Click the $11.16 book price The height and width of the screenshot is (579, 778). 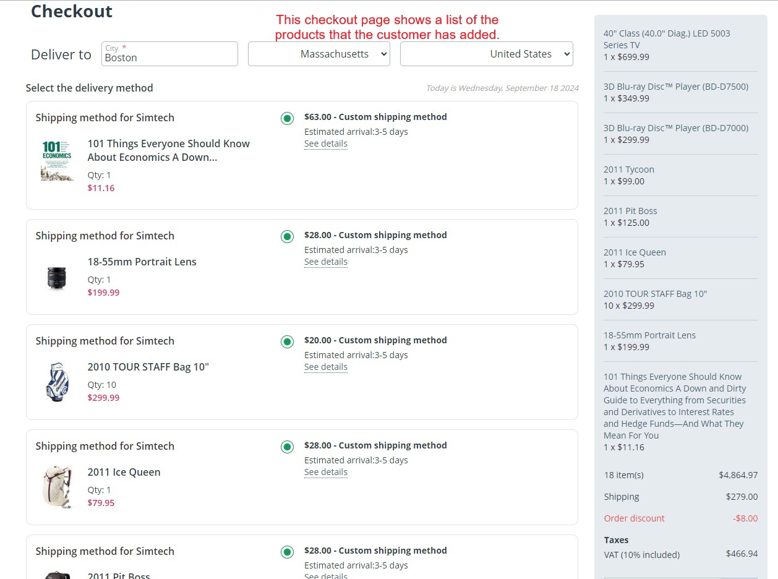[x=101, y=188]
